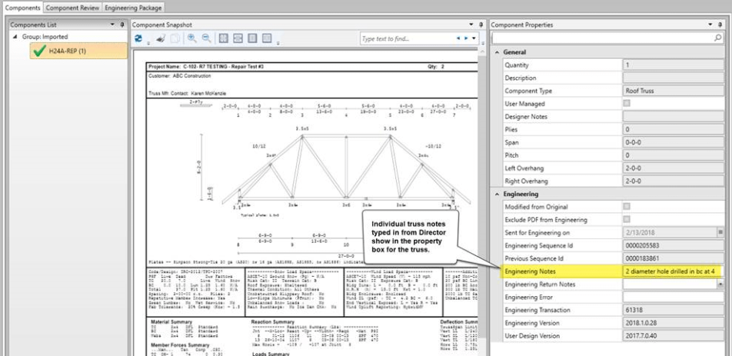The width and height of the screenshot is (732, 356).
Task: Click the Engineering Notes property label
Action: pyautogui.click(x=531, y=271)
